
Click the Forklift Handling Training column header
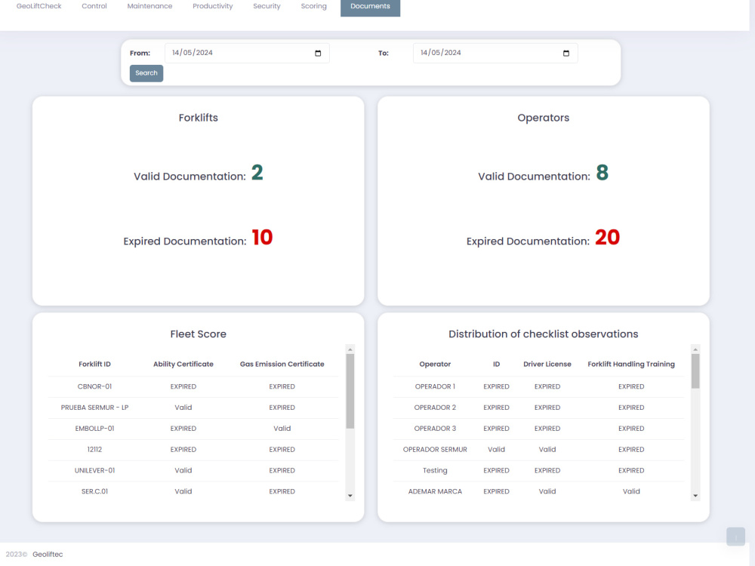point(631,364)
